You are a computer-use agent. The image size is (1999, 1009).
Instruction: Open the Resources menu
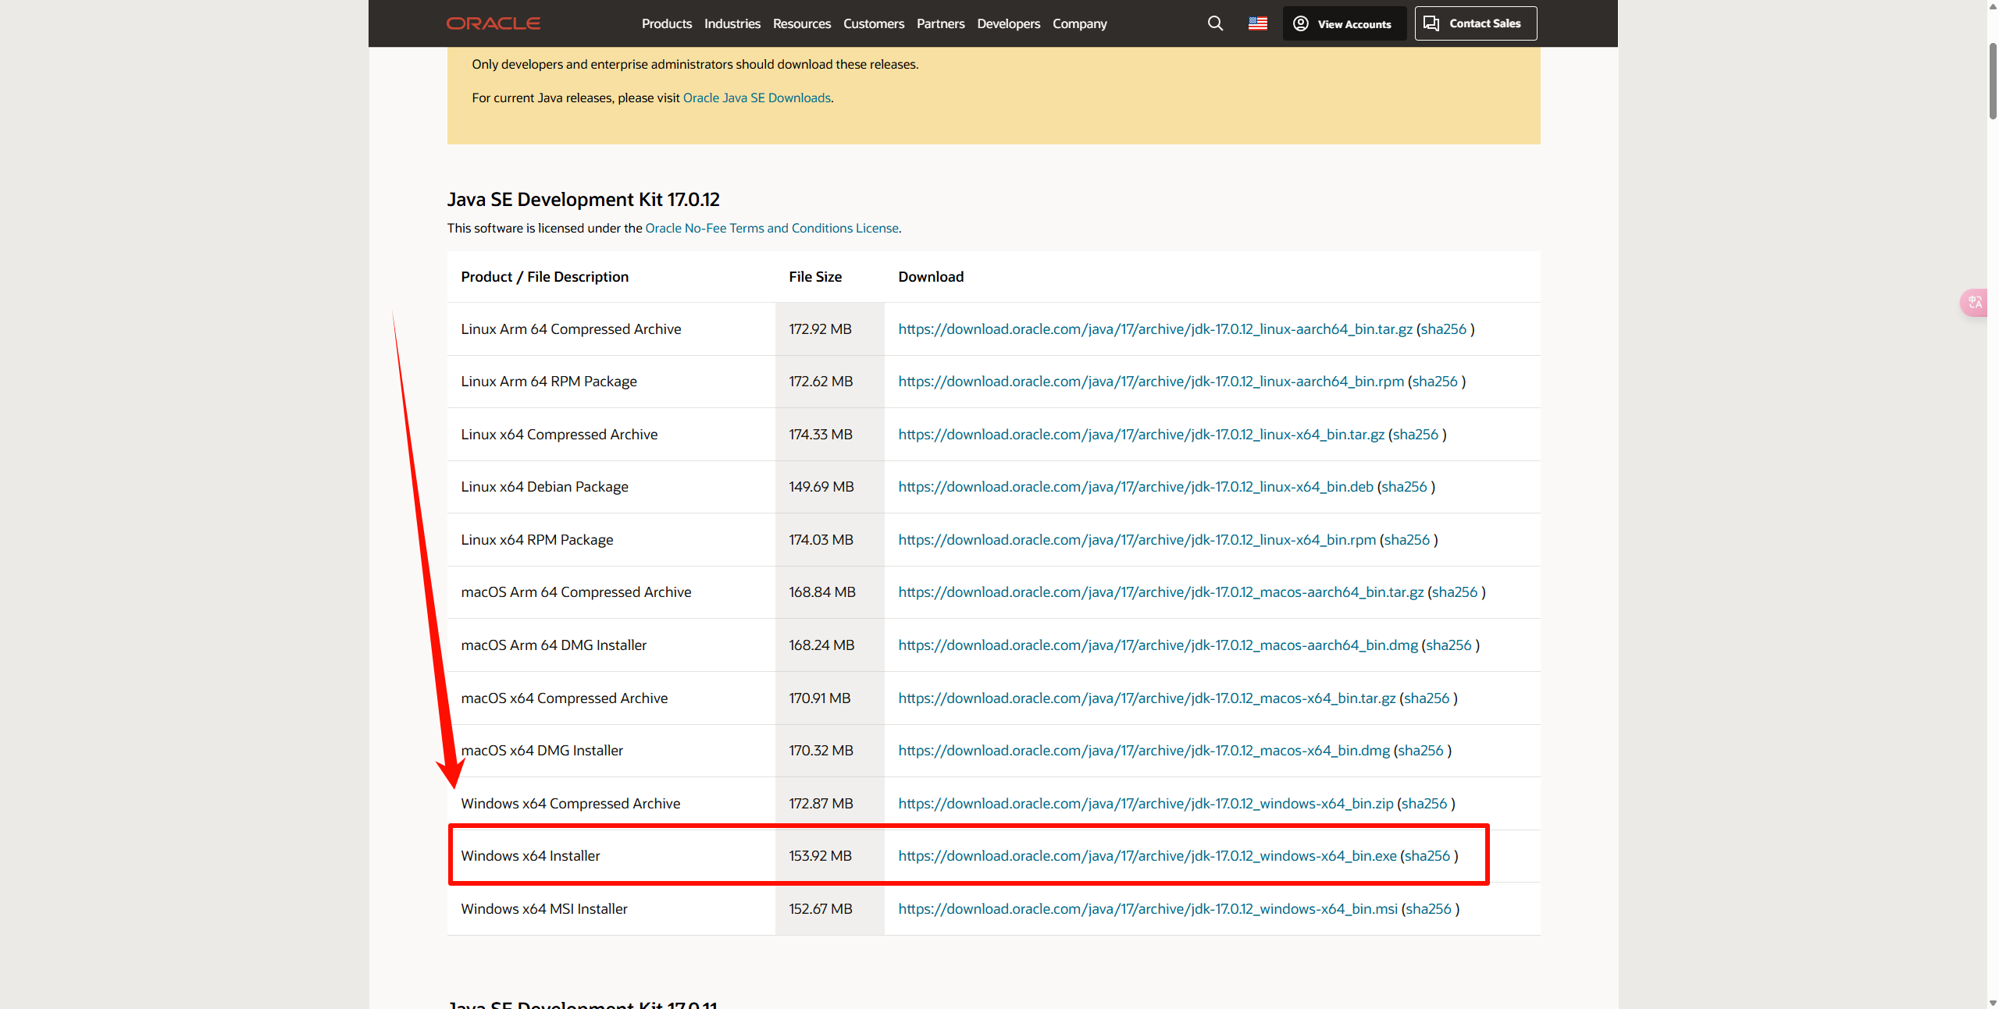(x=801, y=23)
